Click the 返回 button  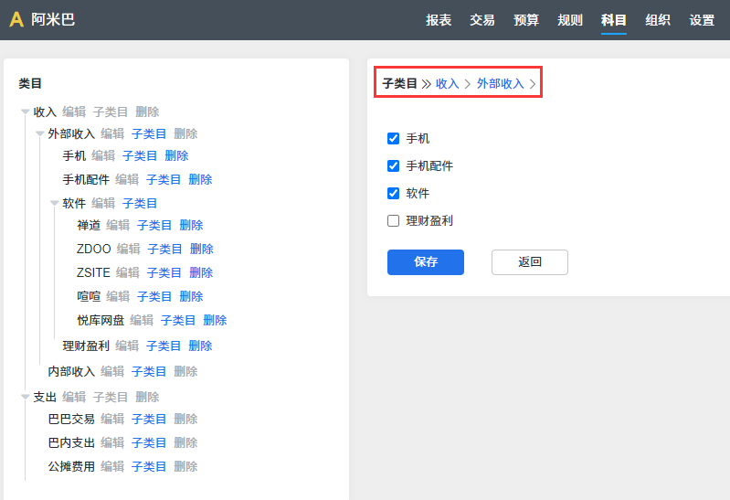[530, 262]
